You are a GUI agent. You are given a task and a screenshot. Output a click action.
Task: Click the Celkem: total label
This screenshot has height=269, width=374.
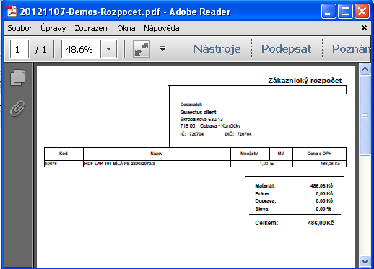[x=266, y=223]
